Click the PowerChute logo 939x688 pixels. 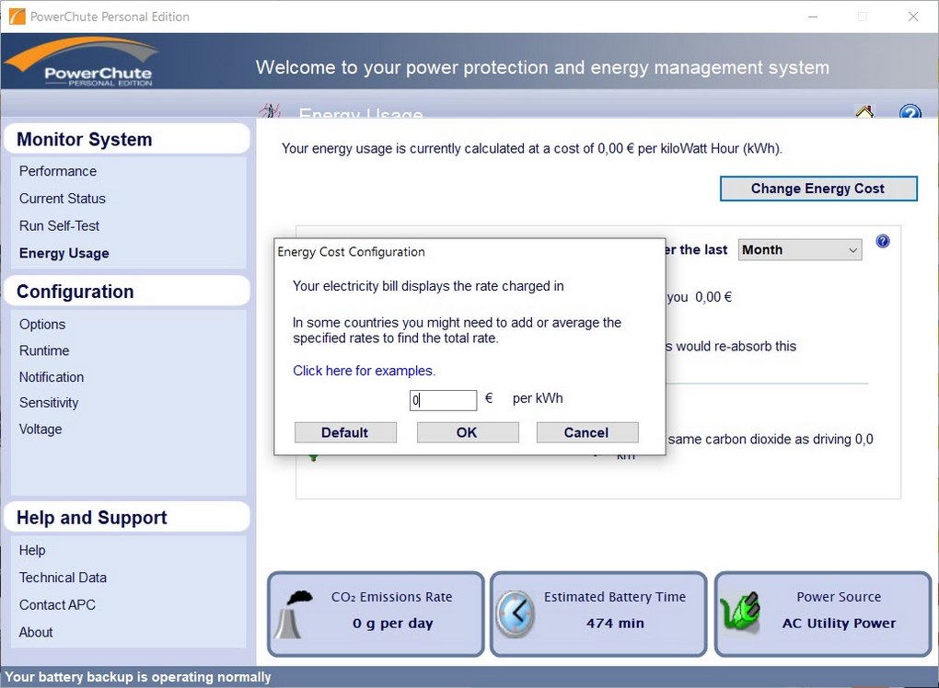click(83, 63)
